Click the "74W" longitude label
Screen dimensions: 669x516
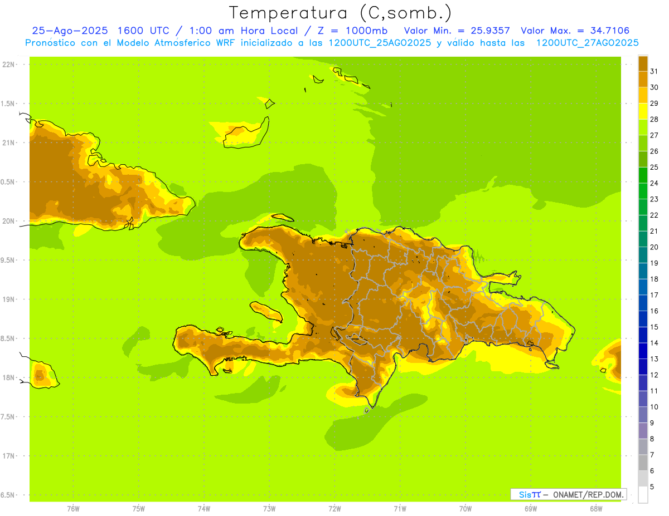click(204, 509)
